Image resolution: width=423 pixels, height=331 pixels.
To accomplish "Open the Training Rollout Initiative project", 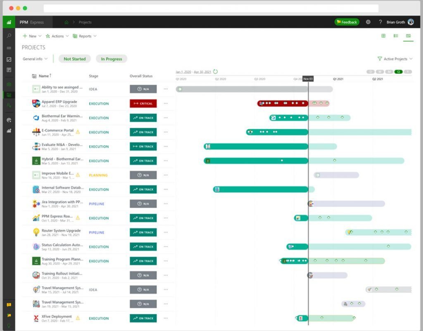I will pos(62,273).
